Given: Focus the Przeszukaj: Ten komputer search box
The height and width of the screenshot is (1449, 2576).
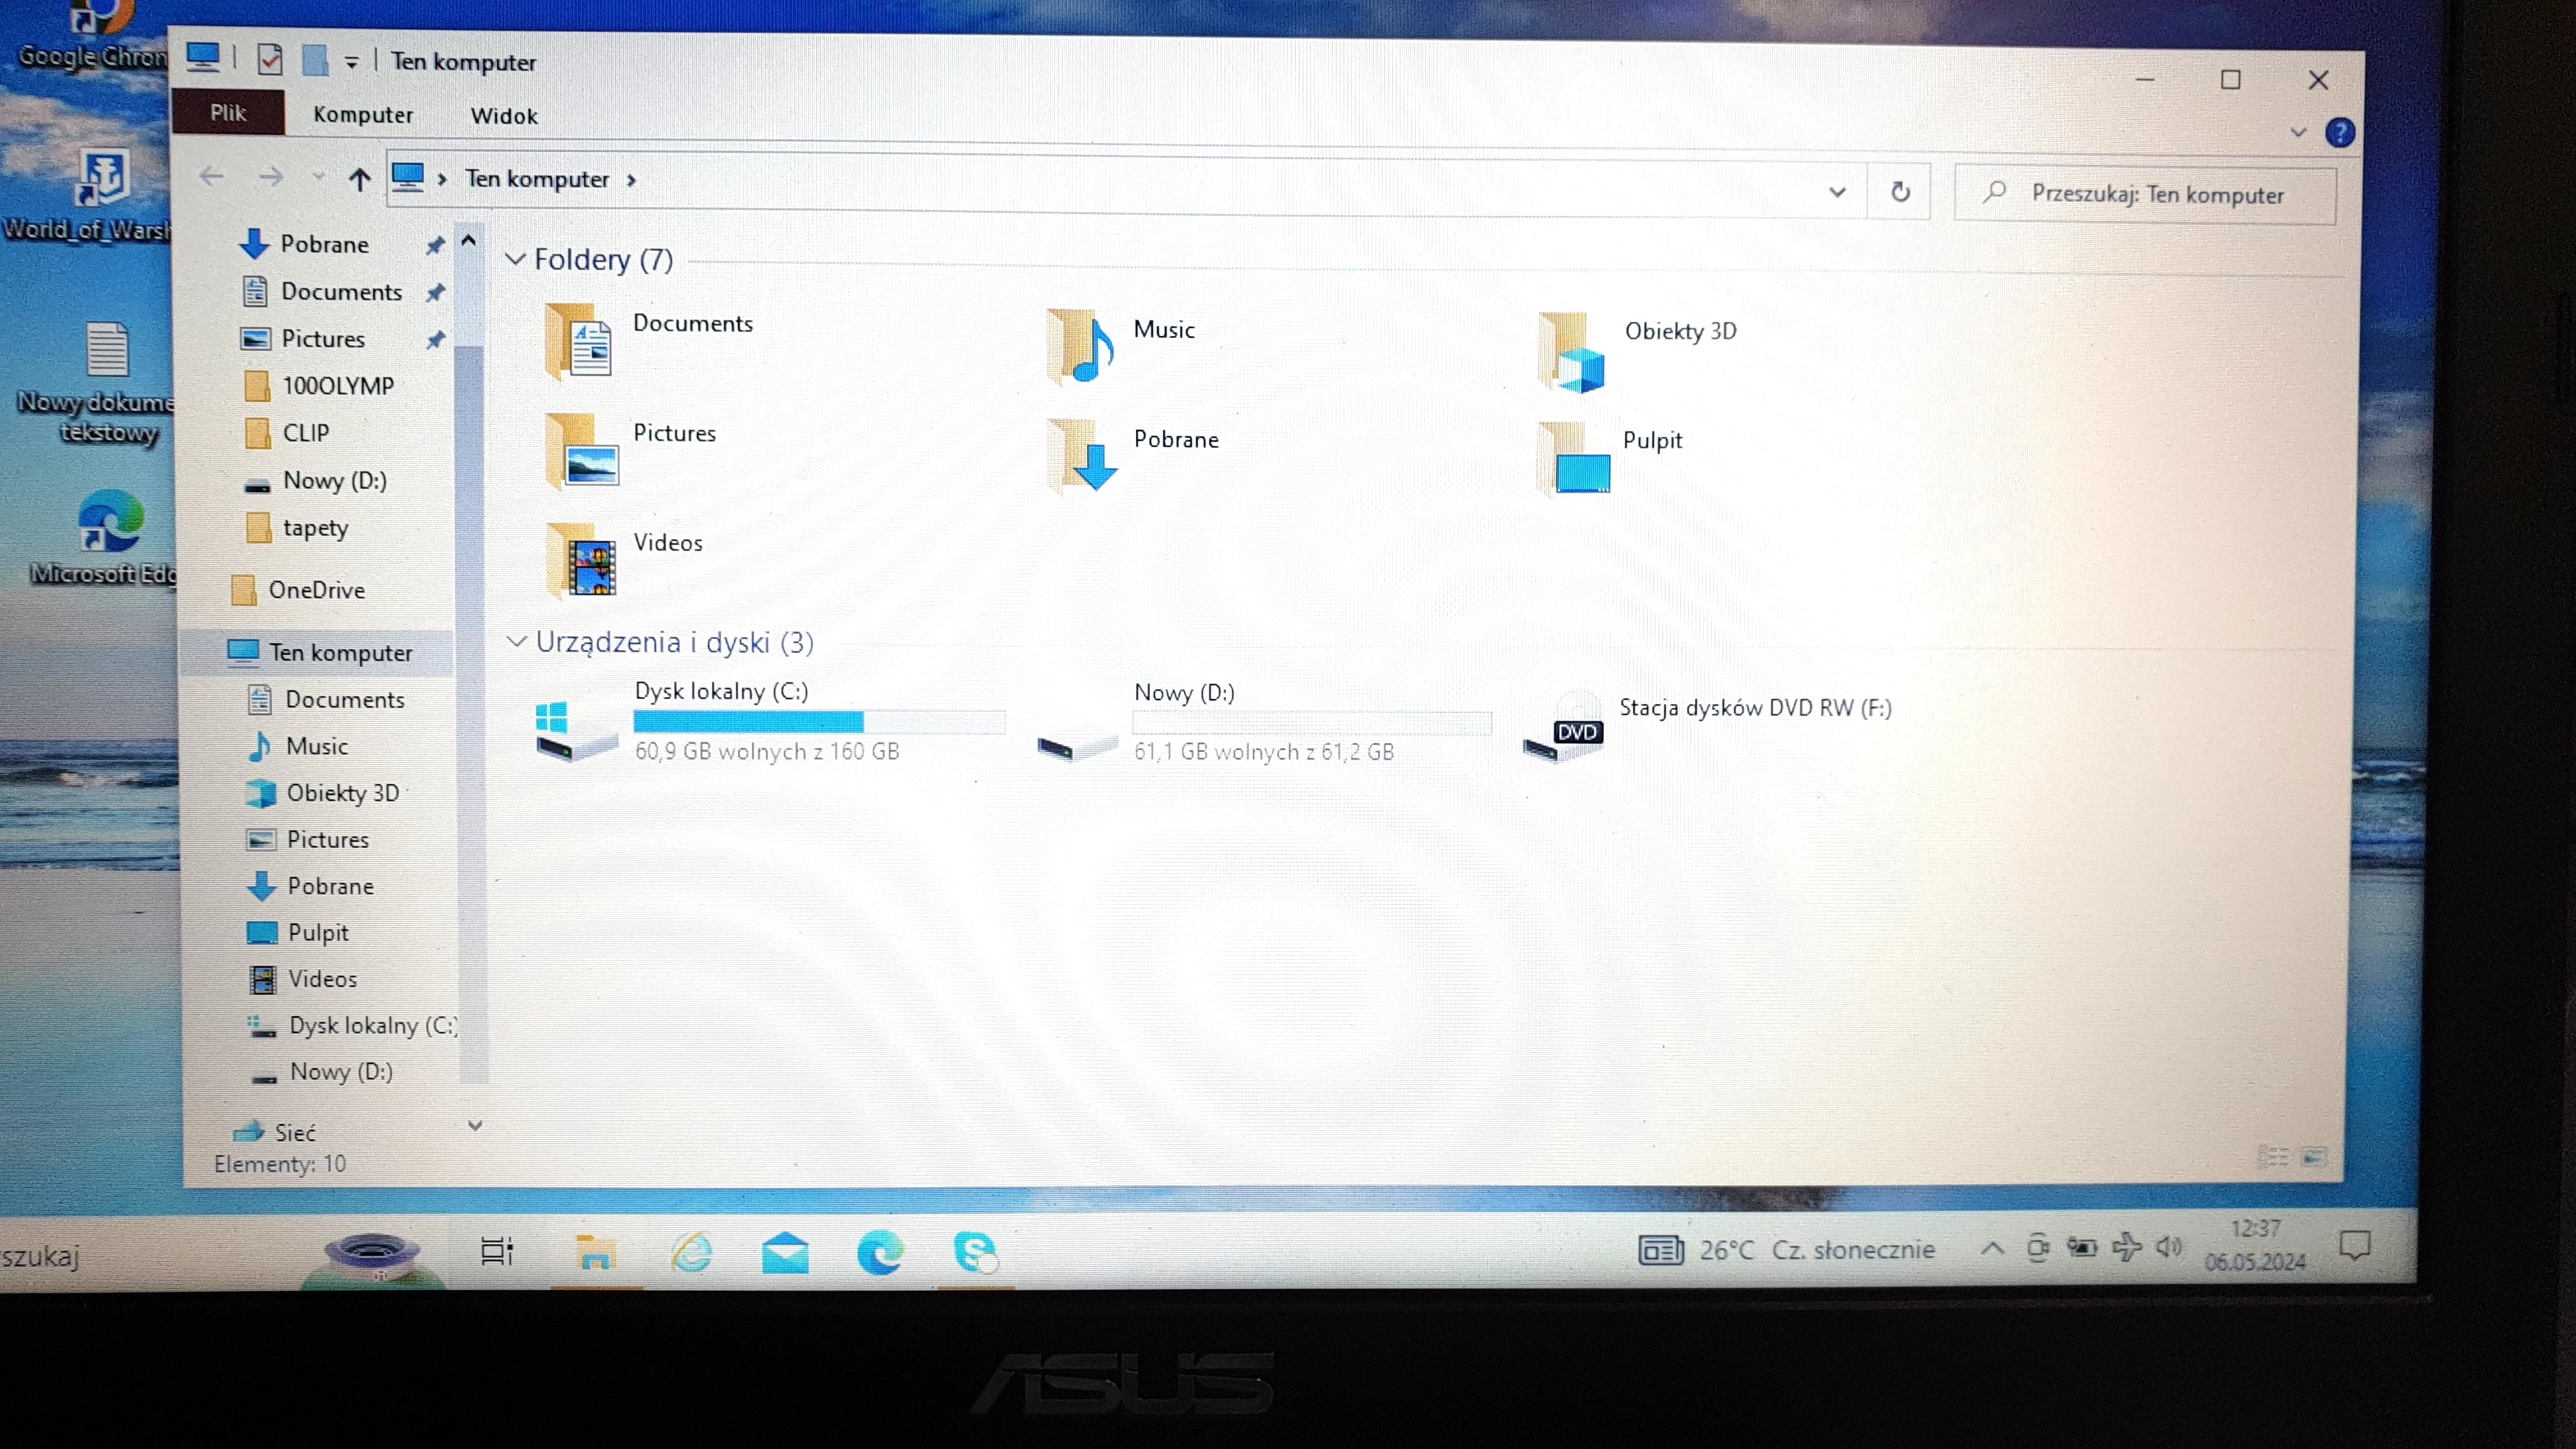Looking at the screenshot, I should point(2146,194).
